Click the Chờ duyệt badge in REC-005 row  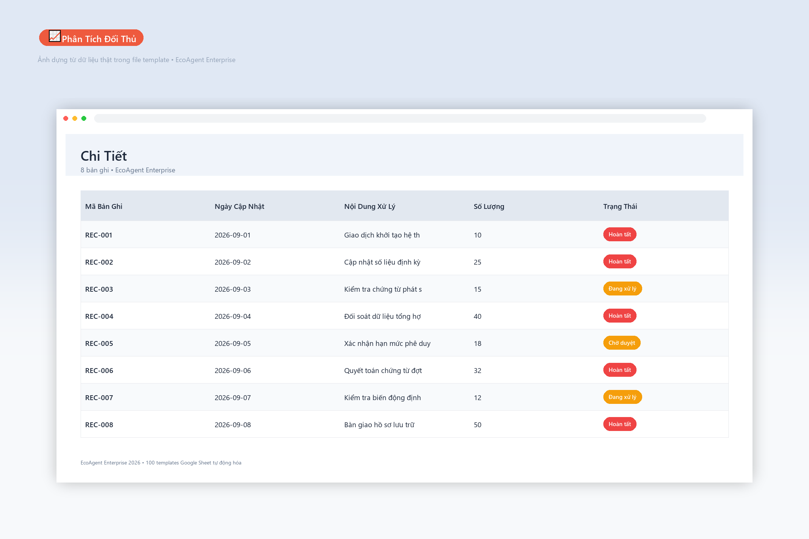click(621, 343)
